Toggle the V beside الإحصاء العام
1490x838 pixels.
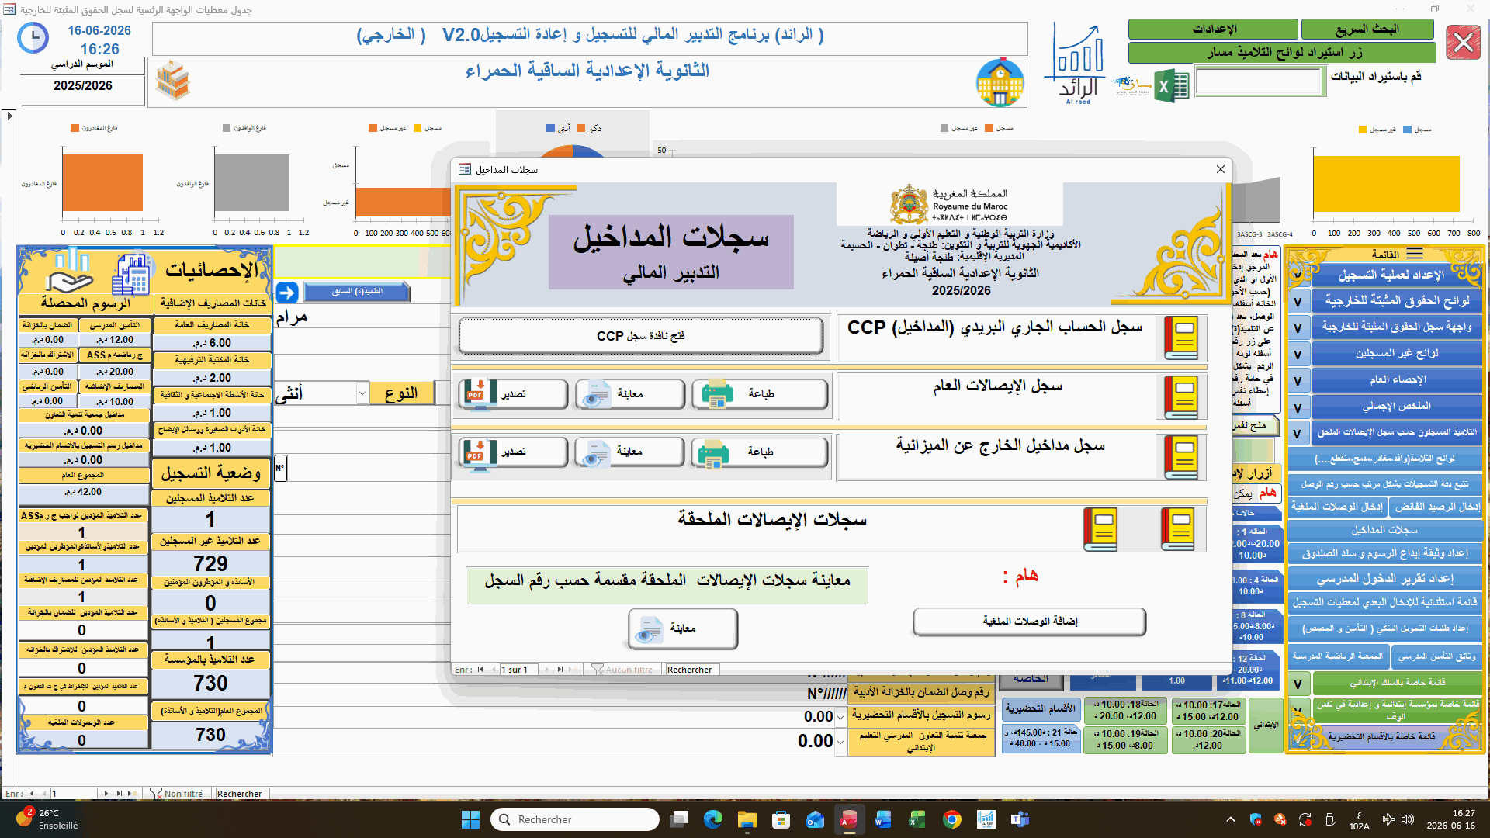1298,381
